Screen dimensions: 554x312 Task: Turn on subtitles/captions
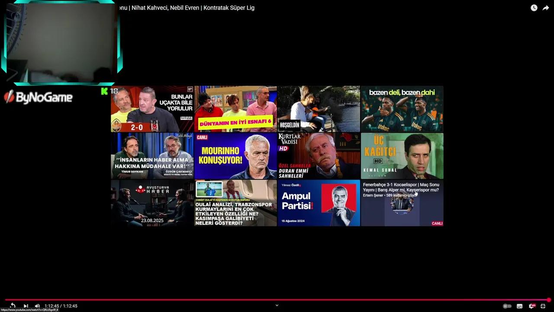click(x=519, y=306)
